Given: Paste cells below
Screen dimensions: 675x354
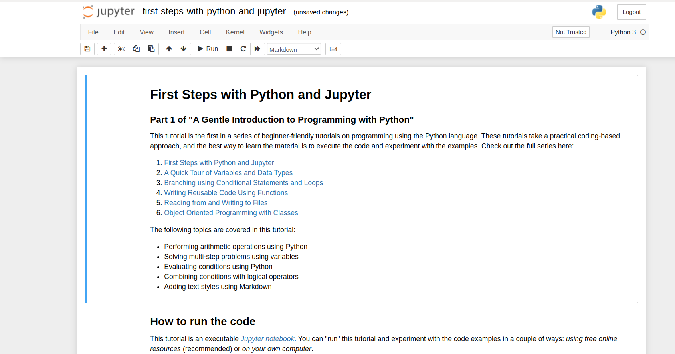Looking at the screenshot, I should pos(151,49).
